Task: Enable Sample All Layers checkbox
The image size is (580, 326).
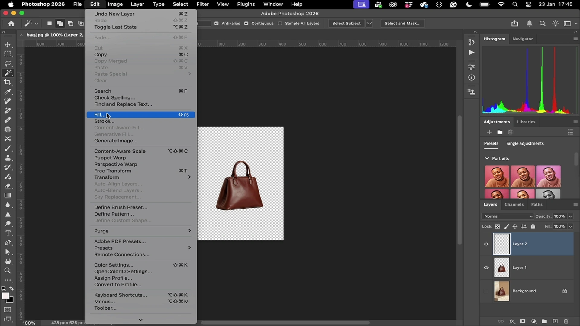Action: pyautogui.click(x=280, y=23)
